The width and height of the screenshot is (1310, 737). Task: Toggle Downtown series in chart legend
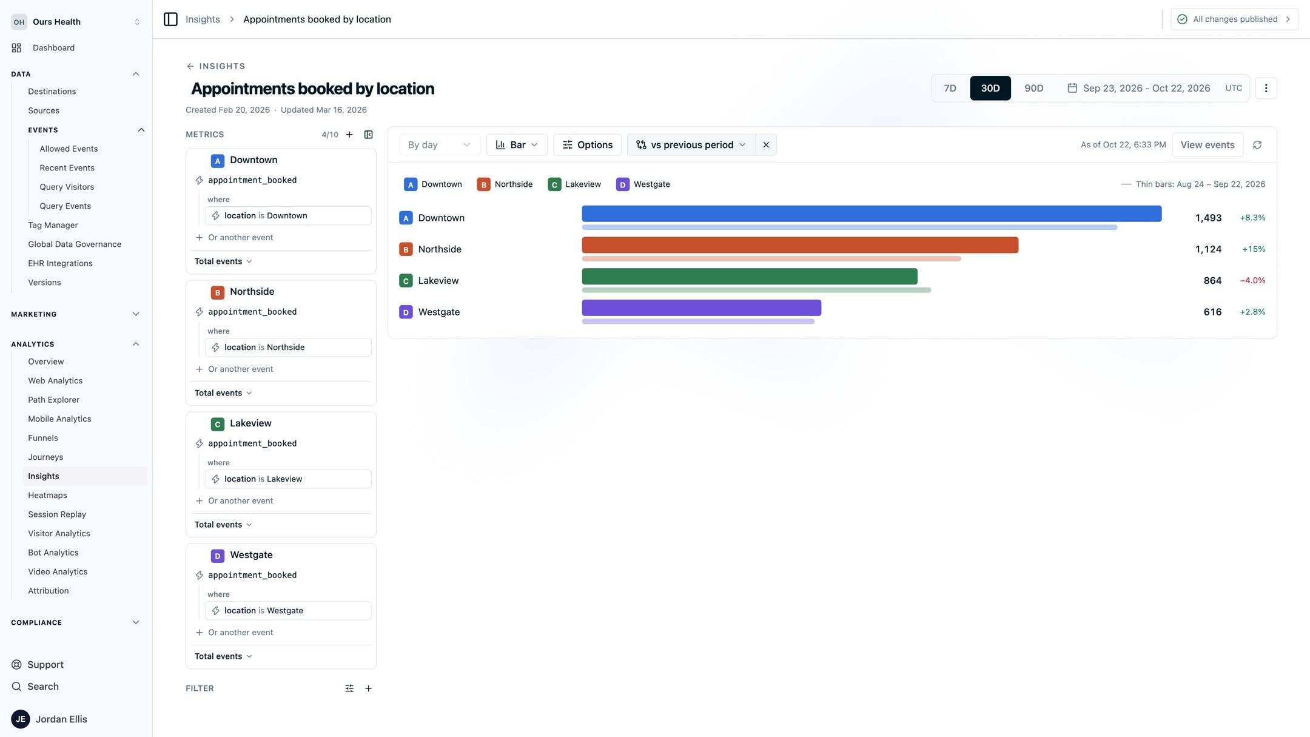pyautogui.click(x=433, y=184)
